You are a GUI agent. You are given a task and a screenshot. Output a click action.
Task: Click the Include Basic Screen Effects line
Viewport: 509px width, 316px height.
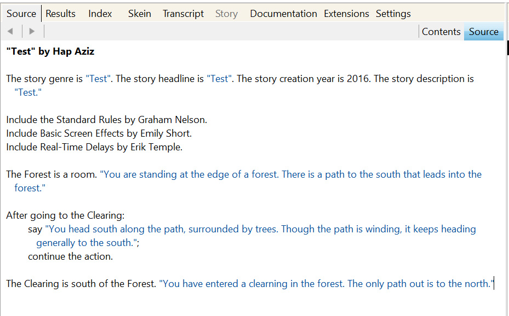point(99,133)
